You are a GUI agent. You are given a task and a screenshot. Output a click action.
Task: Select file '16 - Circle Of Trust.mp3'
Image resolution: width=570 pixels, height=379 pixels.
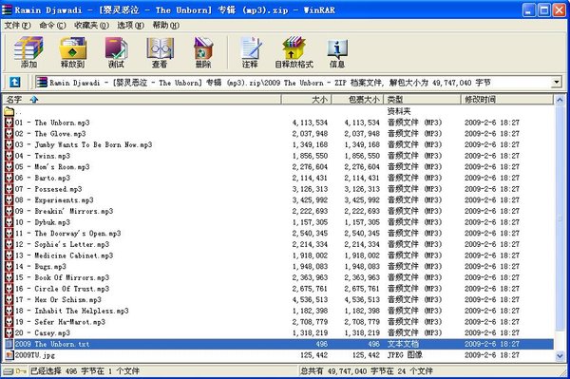pyautogui.click(x=62, y=289)
